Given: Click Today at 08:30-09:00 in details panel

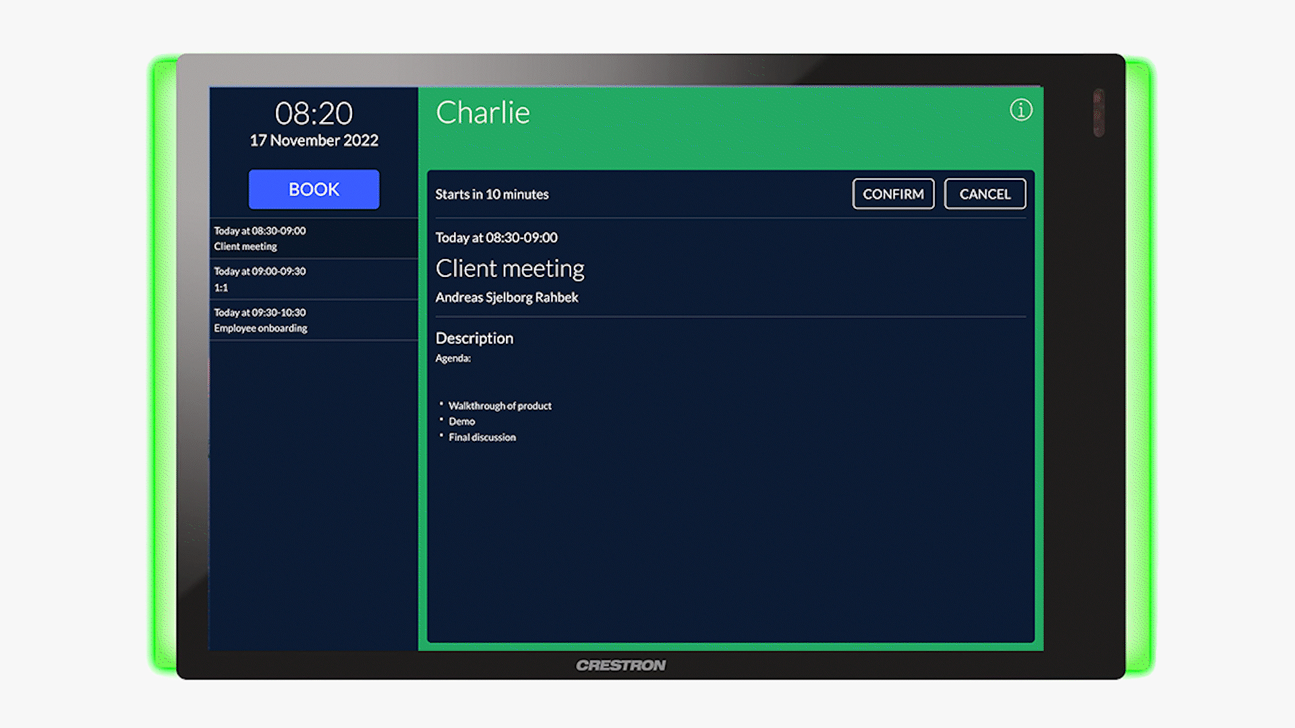Looking at the screenshot, I should tap(496, 238).
